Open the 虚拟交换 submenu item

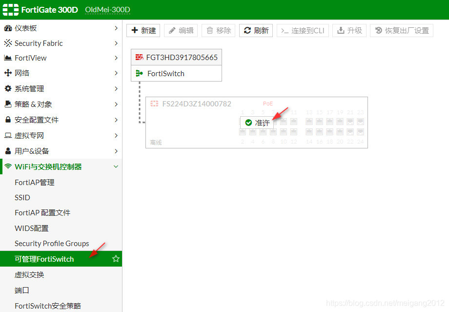point(61,274)
